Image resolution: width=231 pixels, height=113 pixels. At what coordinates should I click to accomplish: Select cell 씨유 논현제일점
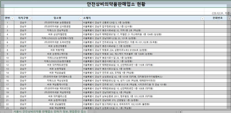57,69
